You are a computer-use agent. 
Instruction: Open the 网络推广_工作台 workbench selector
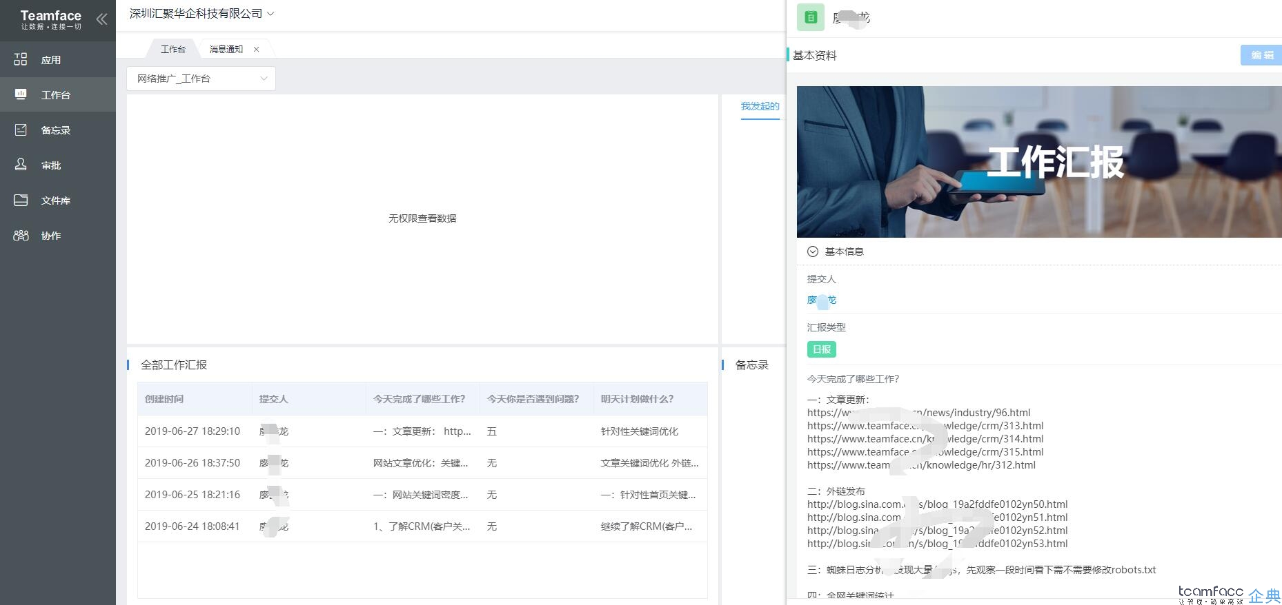click(201, 79)
